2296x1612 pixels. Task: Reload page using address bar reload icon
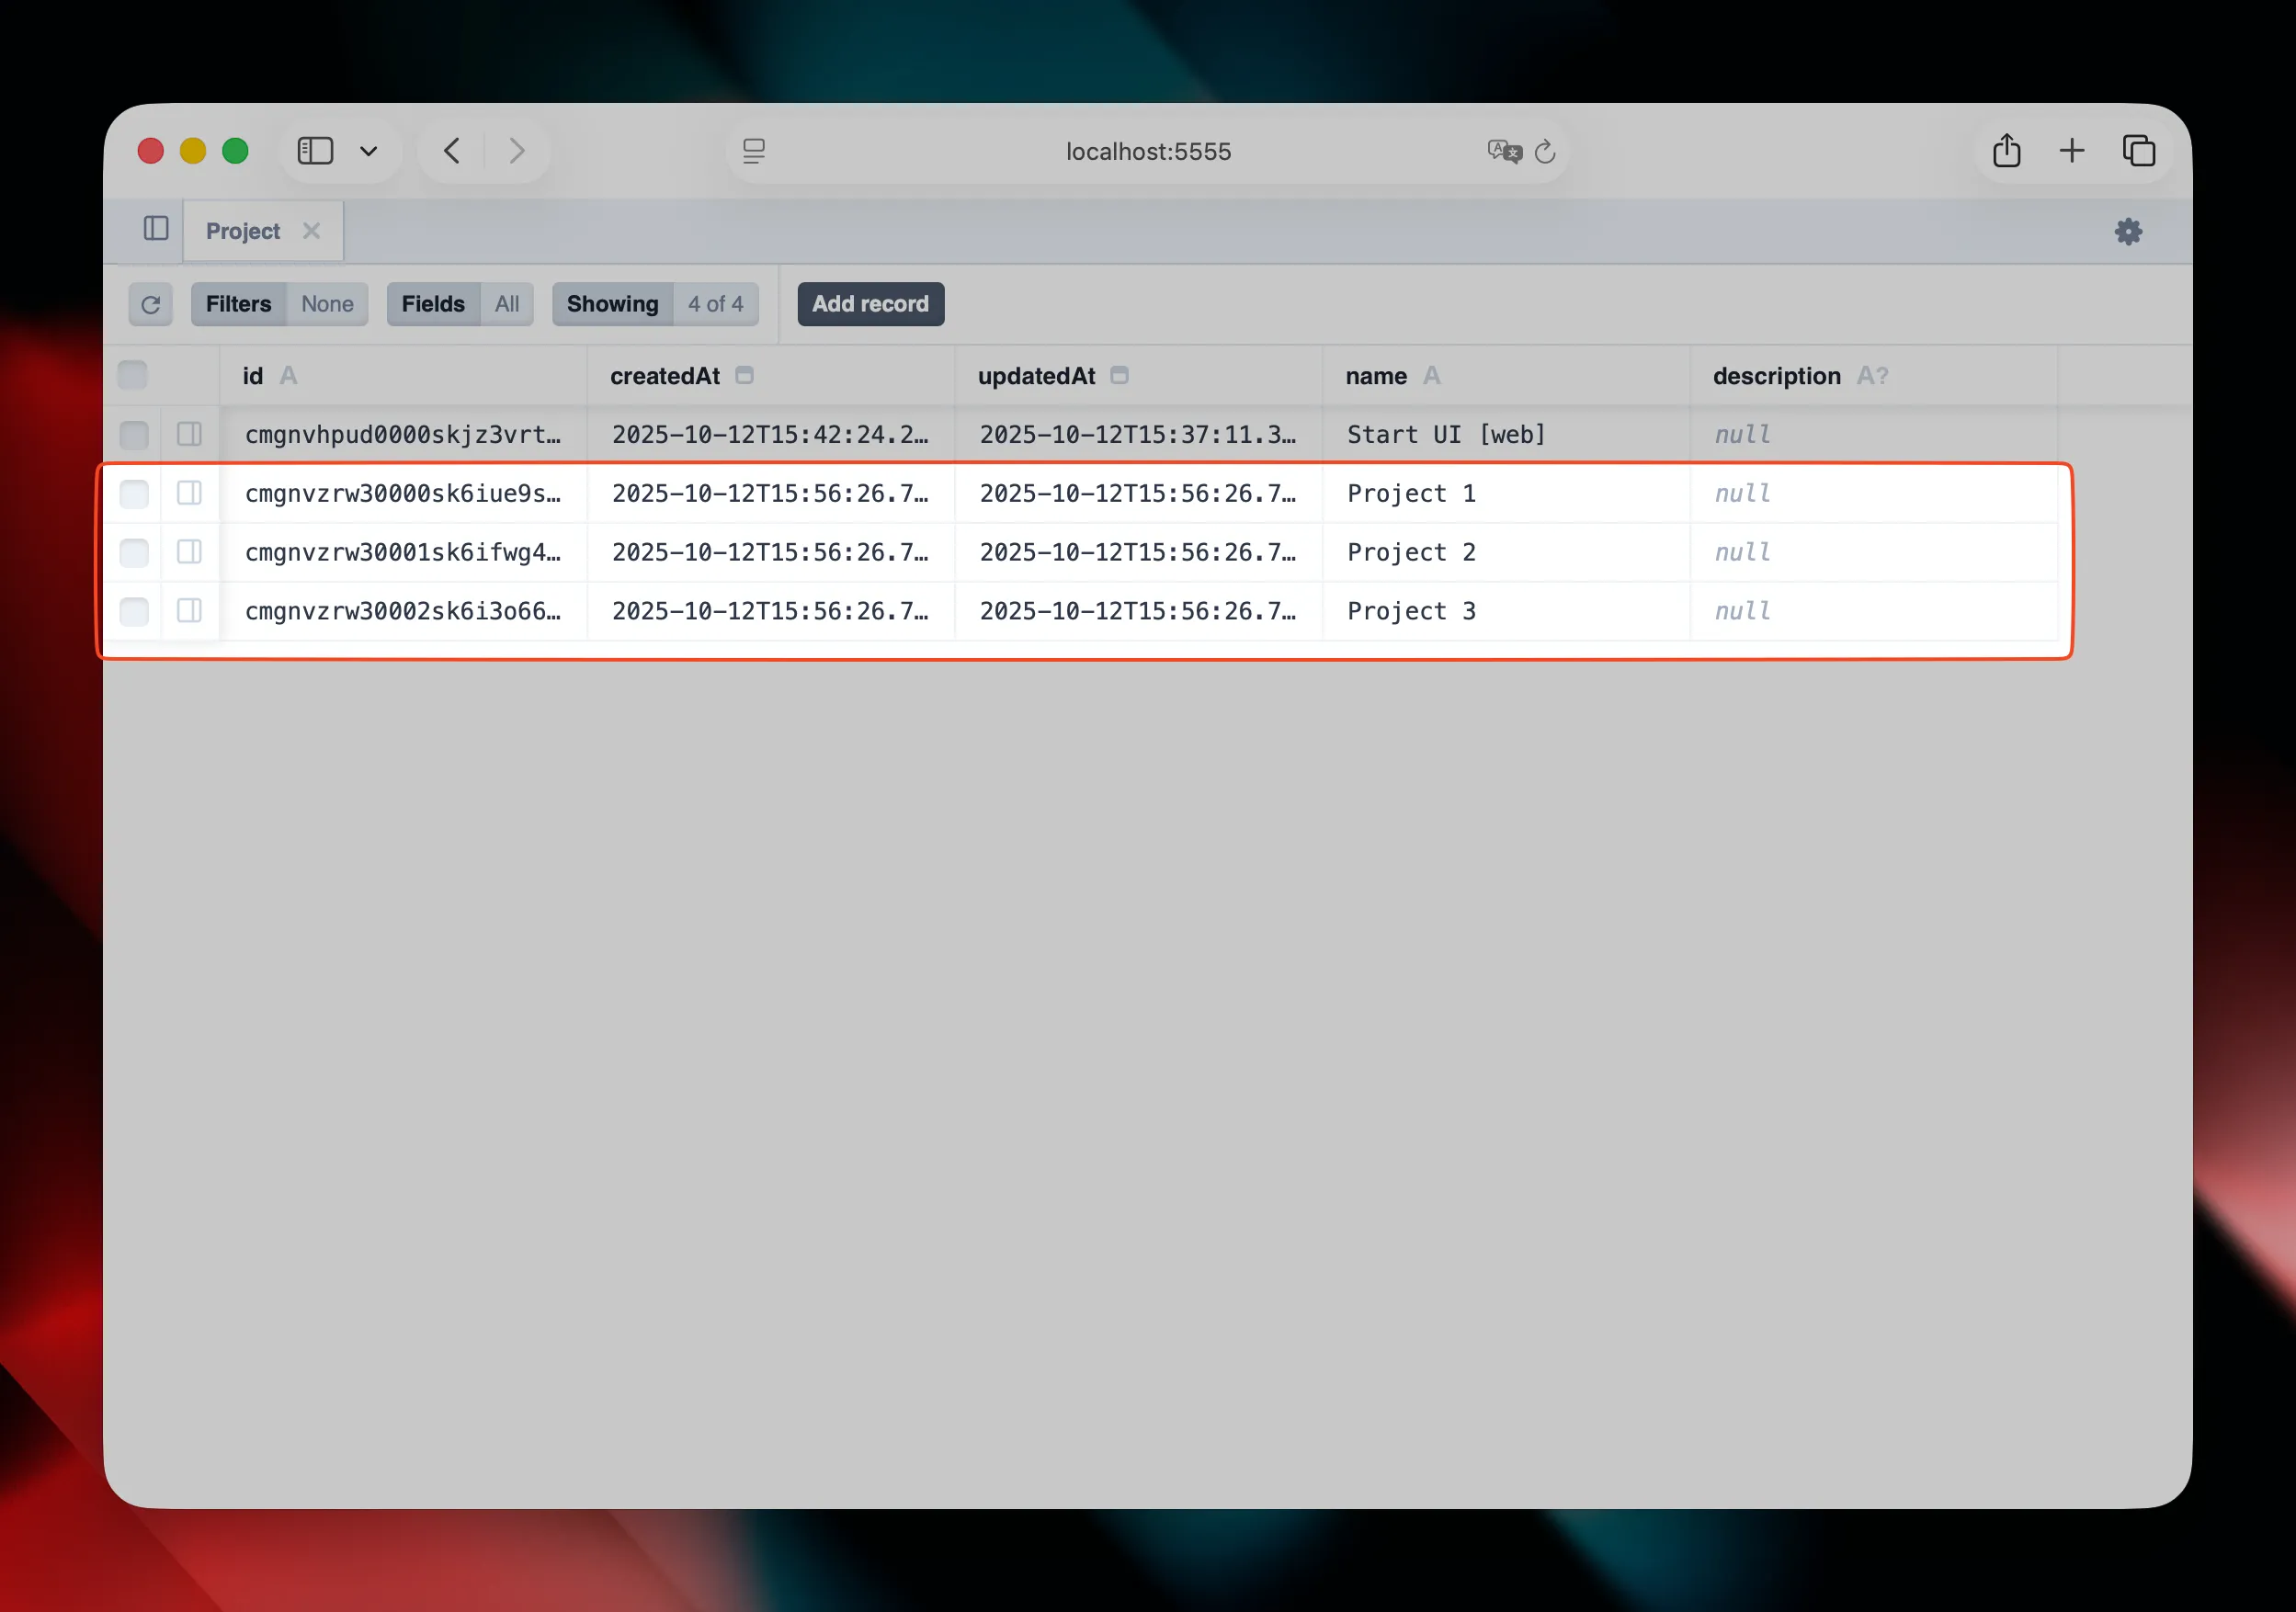click(x=1545, y=151)
